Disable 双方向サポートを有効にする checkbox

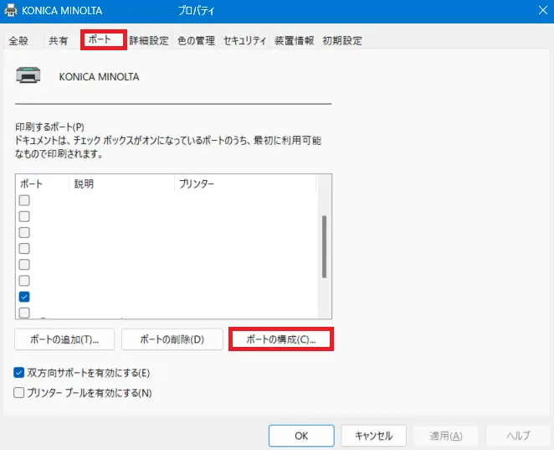[19, 372]
